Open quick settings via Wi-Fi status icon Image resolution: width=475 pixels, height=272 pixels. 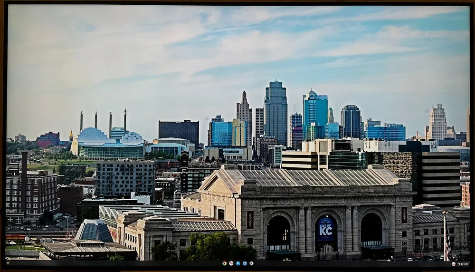pos(459,264)
